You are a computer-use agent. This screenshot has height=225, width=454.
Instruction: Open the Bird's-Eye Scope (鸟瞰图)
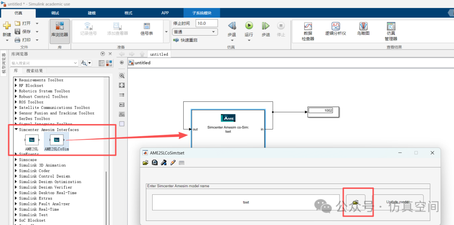coord(363,28)
